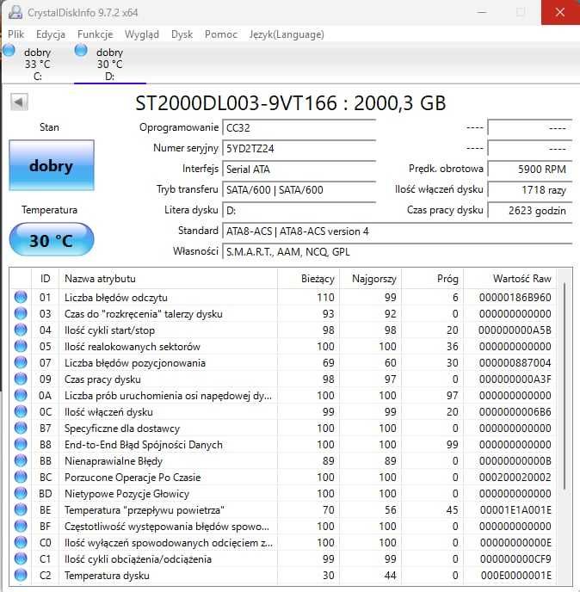Open the Pomoc menu
The image size is (580, 592).
tap(221, 34)
